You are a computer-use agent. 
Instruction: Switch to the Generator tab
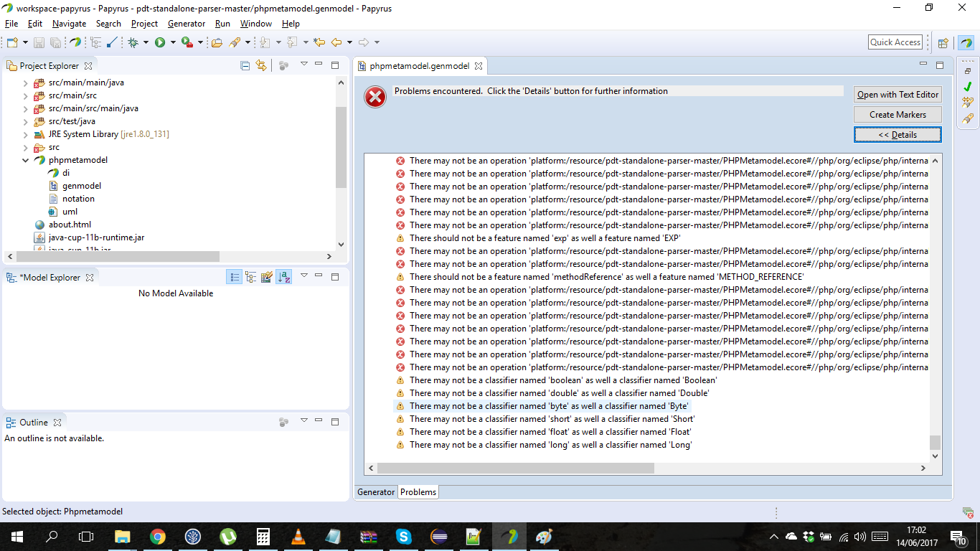tap(376, 491)
